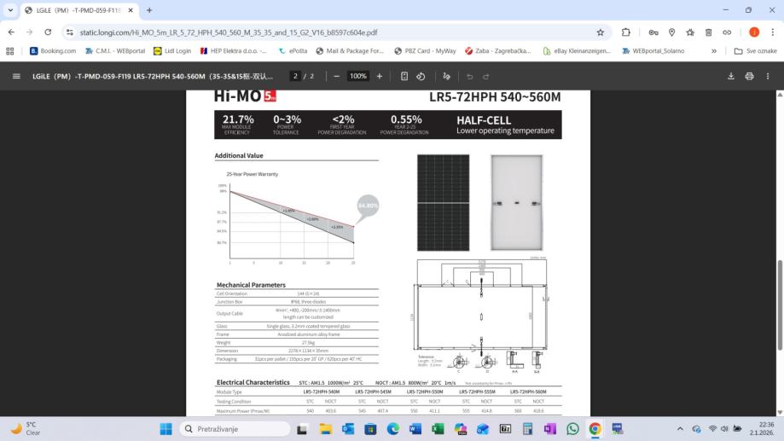
Task: Show more bookmarks with chevron
Action: (x=714, y=51)
